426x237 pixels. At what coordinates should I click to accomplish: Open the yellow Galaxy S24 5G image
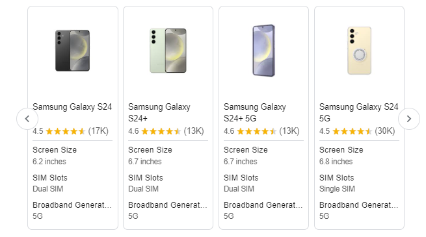click(x=359, y=51)
